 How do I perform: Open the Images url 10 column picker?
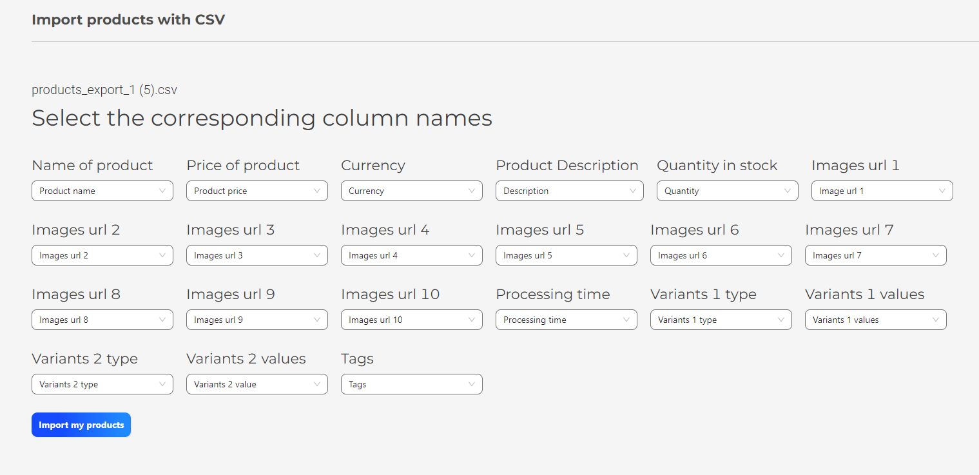pos(411,320)
